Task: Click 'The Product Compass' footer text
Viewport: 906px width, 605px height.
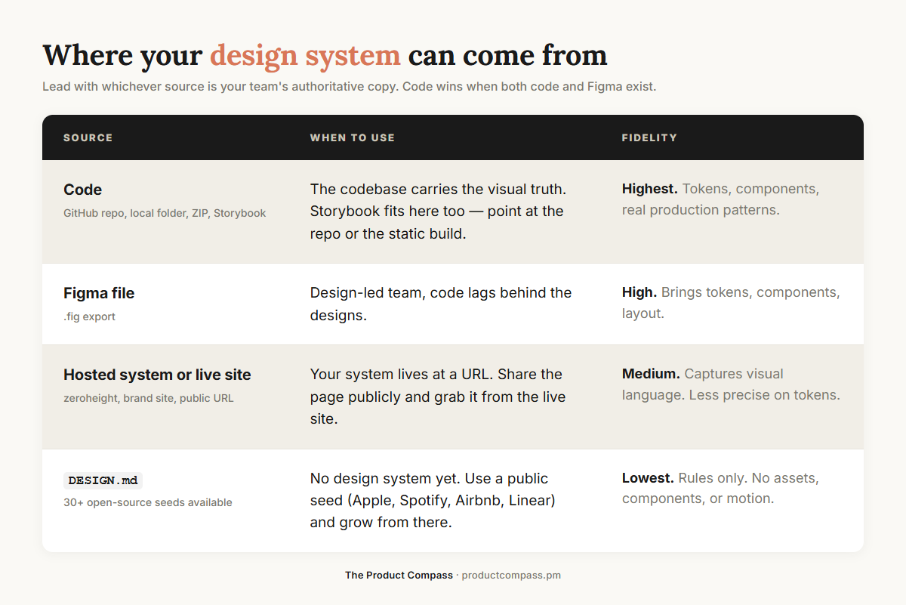Action: coord(399,575)
